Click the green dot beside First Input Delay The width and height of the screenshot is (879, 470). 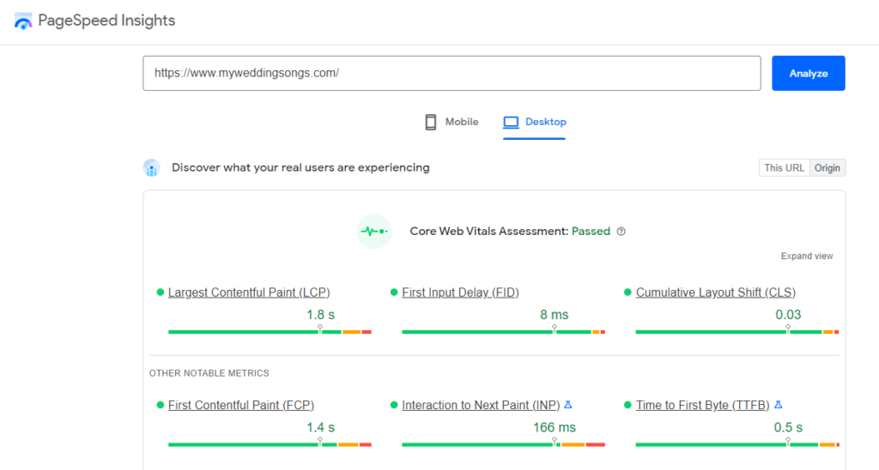[393, 292]
